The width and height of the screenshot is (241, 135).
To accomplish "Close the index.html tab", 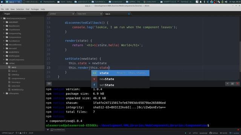I will (101, 14).
